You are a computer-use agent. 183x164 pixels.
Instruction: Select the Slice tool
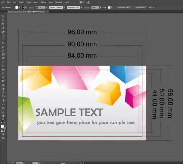3,112
